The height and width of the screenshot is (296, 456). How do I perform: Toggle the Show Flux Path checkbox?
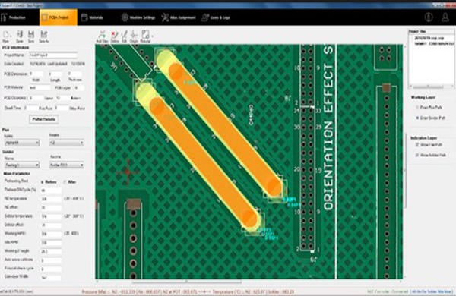point(417,144)
